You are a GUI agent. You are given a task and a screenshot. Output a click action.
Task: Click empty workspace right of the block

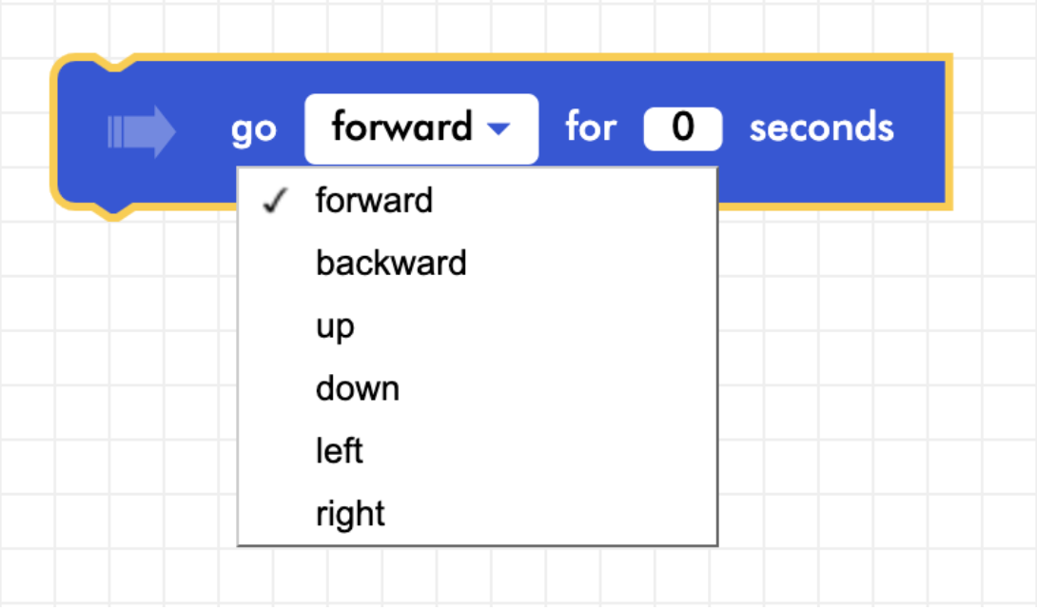click(x=994, y=131)
